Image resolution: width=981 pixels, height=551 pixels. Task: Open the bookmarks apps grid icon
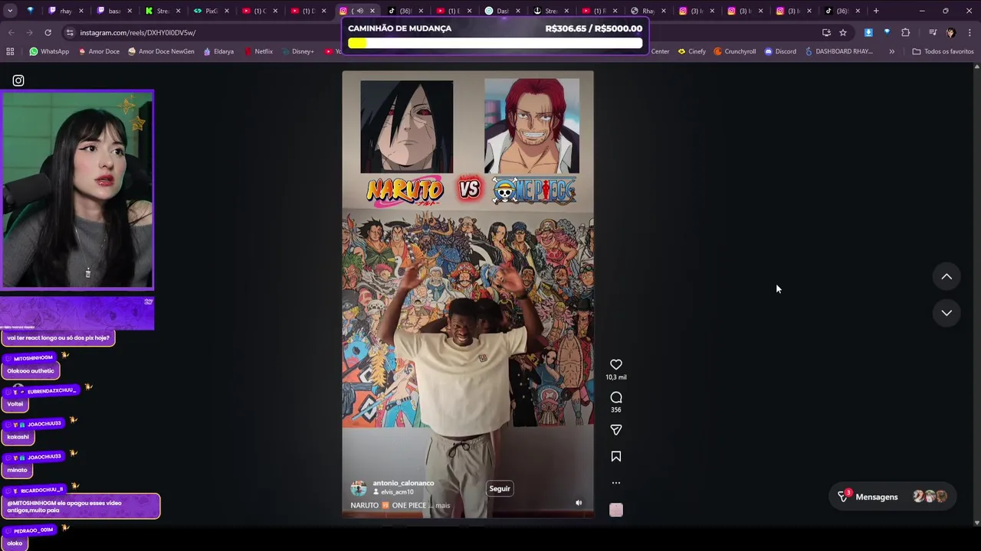tap(10, 51)
